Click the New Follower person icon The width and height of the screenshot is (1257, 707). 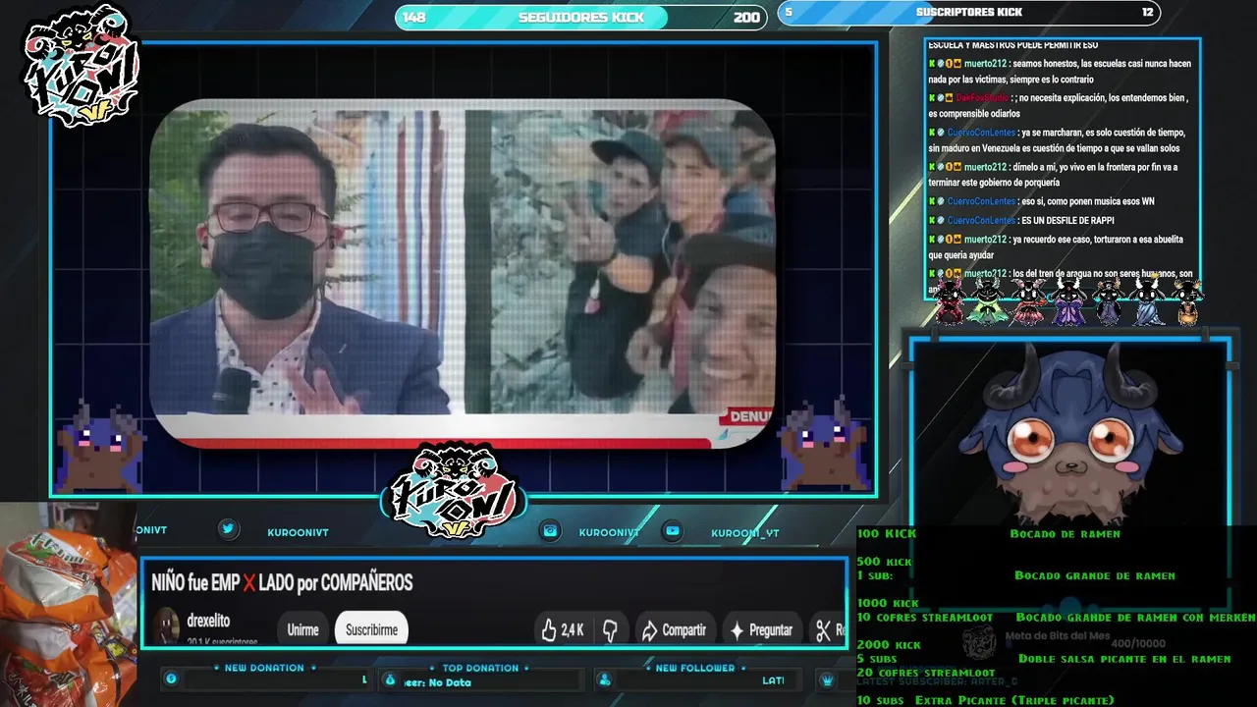click(x=605, y=680)
